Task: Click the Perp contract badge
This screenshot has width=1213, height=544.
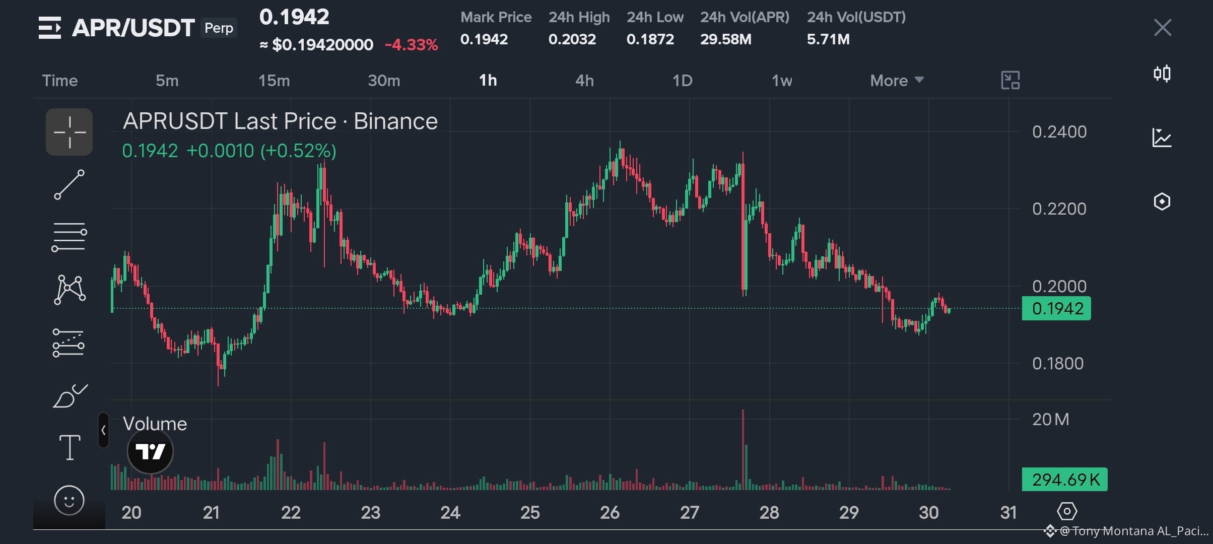Action: (219, 28)
